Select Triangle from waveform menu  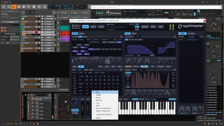105,95
